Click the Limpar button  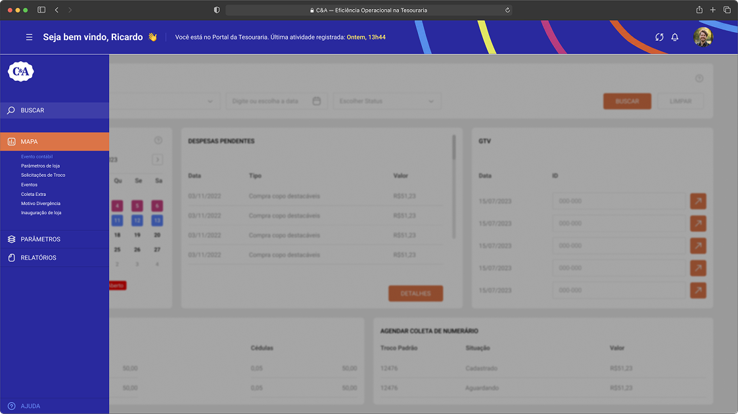point(681,101)
